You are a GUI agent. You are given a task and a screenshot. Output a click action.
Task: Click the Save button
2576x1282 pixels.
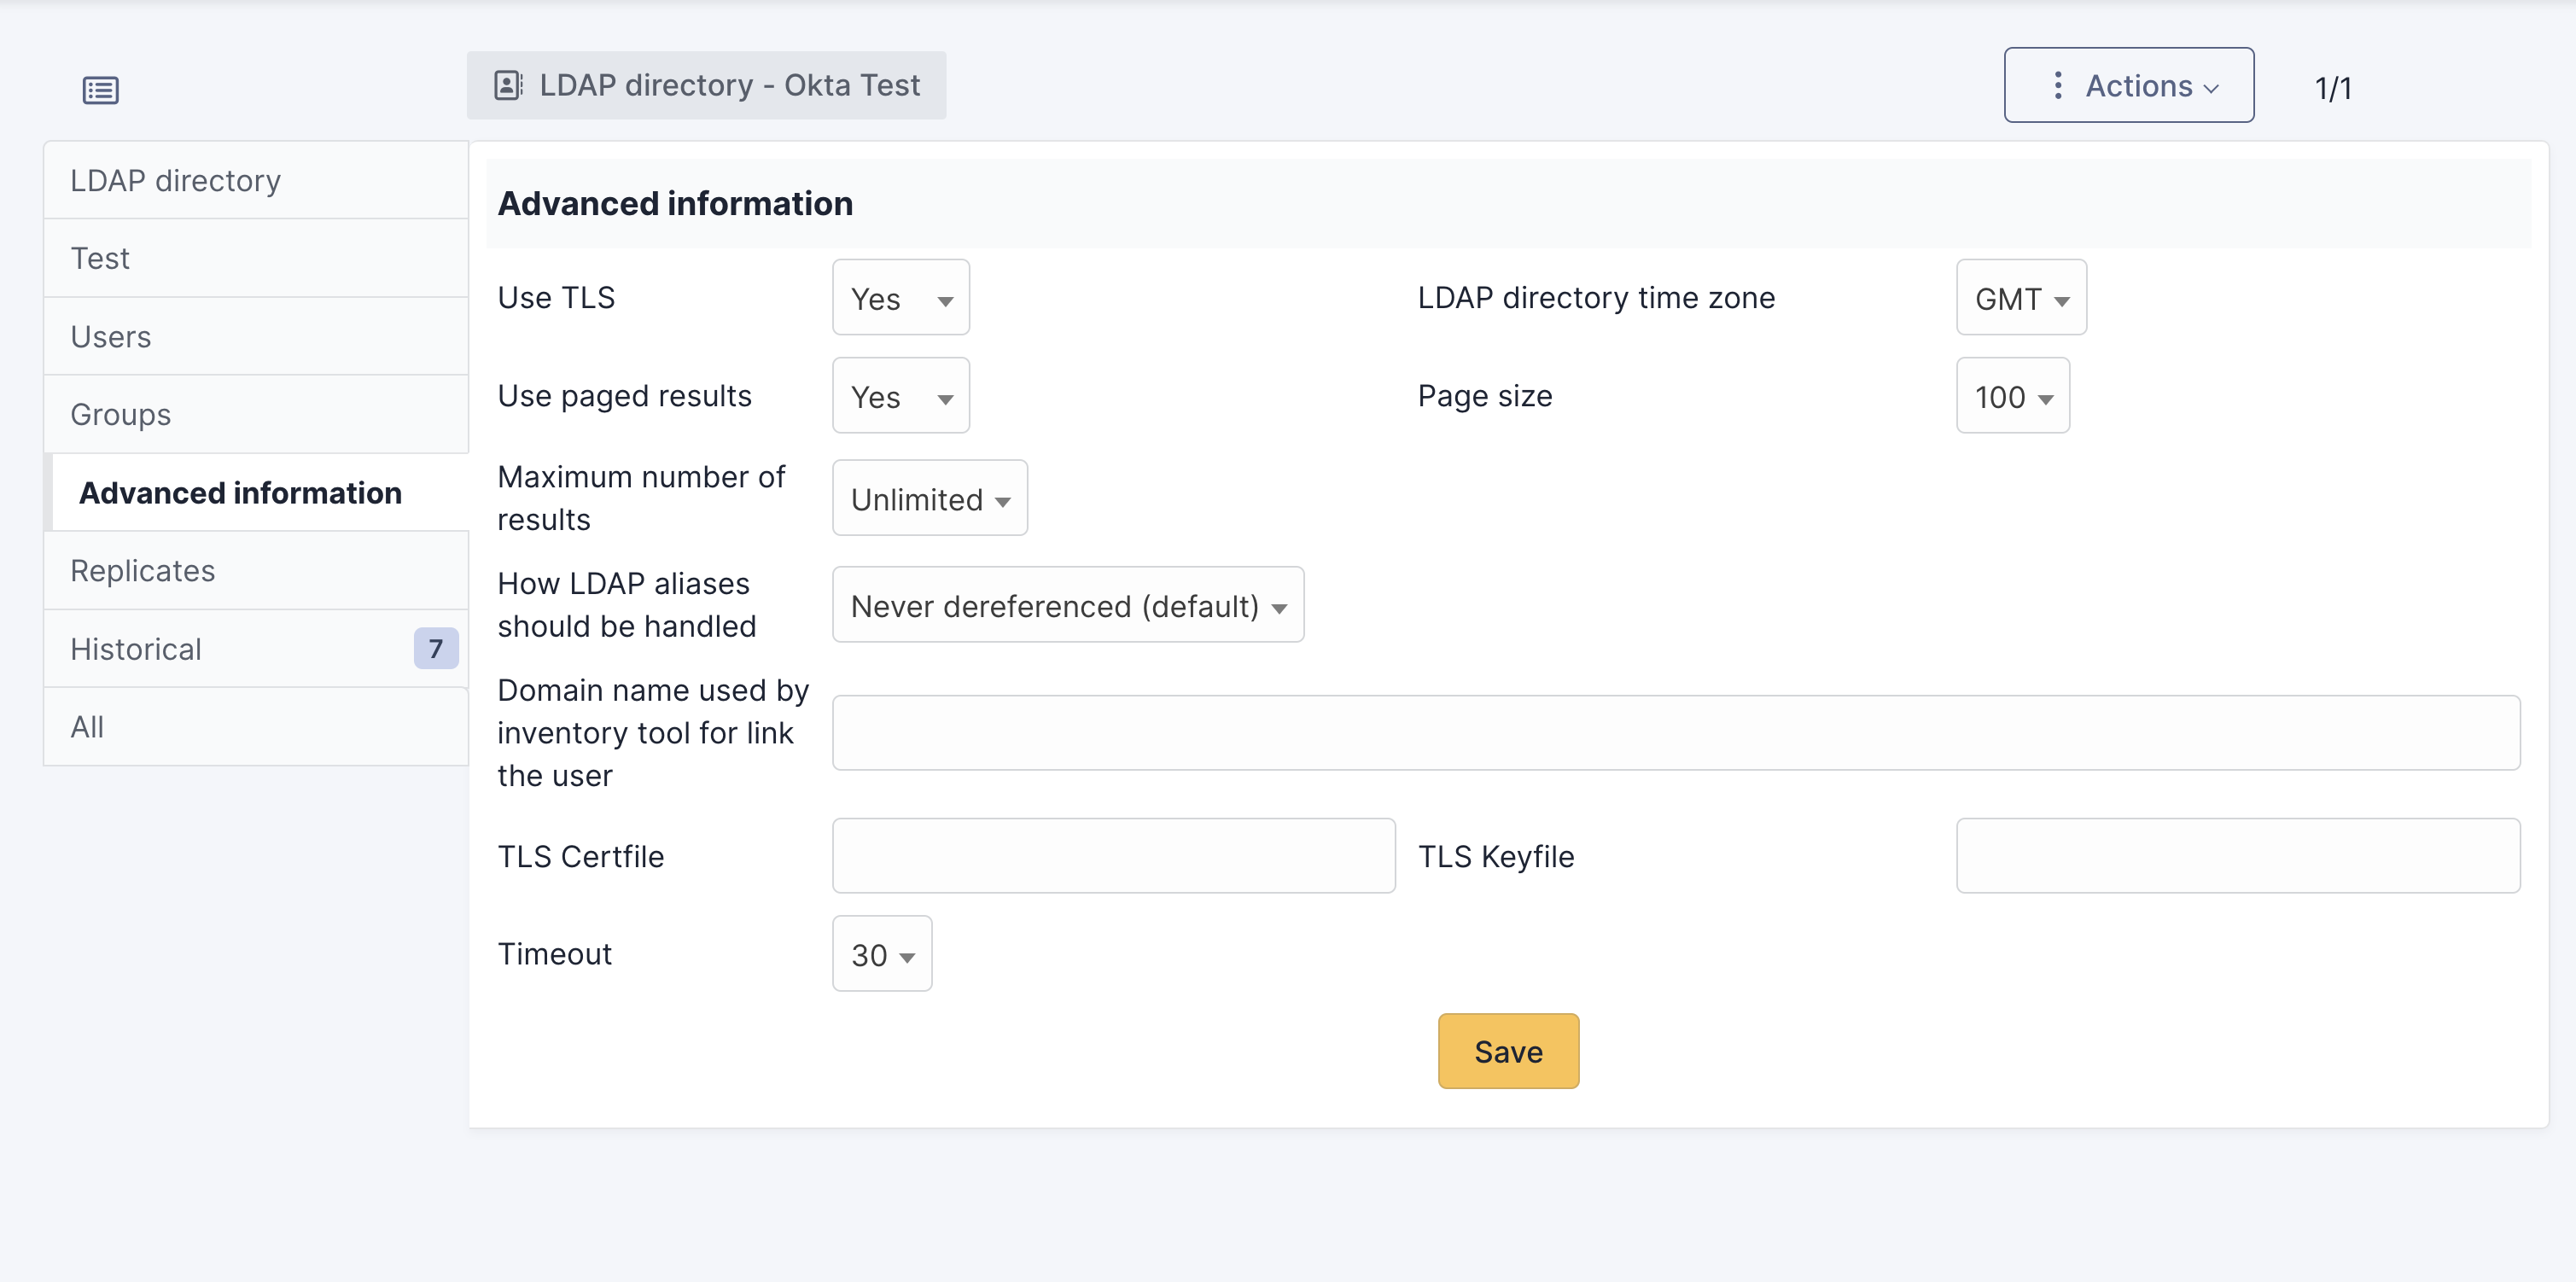click(1507, 1051)
